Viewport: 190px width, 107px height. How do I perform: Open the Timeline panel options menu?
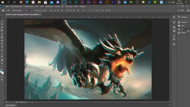click(x=170, y=105)
